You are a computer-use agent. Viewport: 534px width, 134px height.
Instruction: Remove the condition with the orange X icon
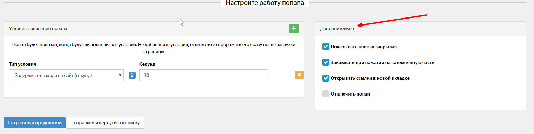[299, 75]
